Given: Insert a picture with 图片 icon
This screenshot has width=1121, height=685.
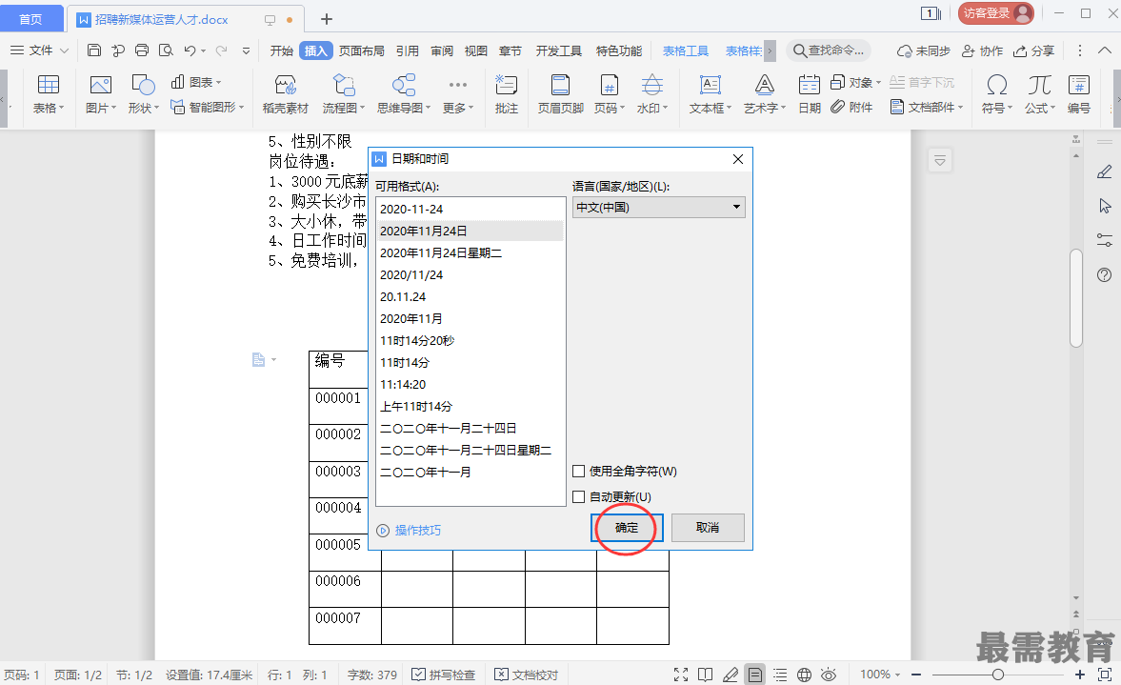Looking at the screenshot, I should coord(100,93).
